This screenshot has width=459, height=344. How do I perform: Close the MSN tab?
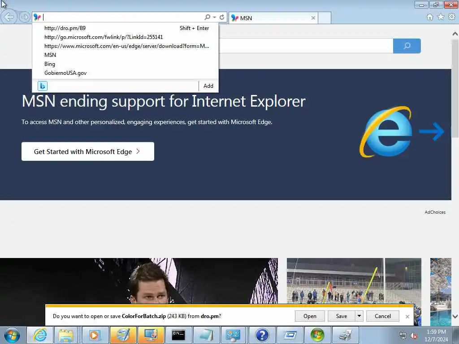[x=313, y=18]
